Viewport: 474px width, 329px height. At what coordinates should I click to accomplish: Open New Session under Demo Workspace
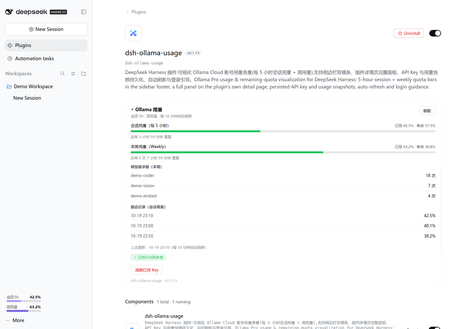pos(46,98)
